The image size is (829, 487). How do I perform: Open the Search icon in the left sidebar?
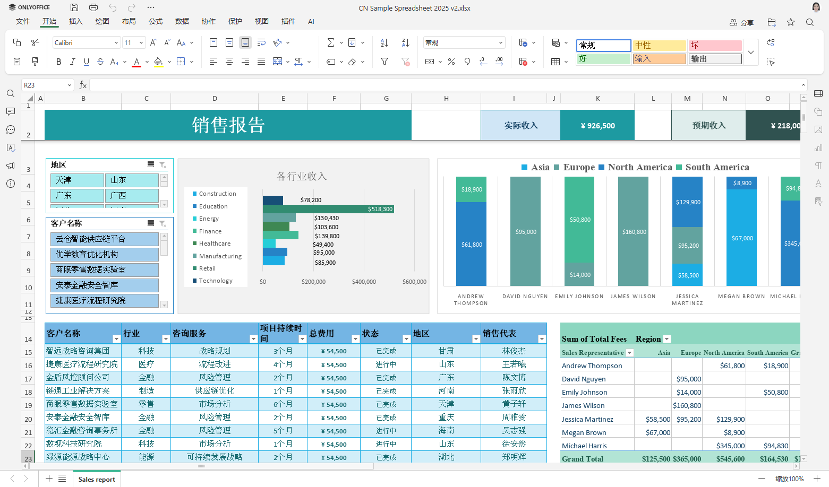point(11,93)
